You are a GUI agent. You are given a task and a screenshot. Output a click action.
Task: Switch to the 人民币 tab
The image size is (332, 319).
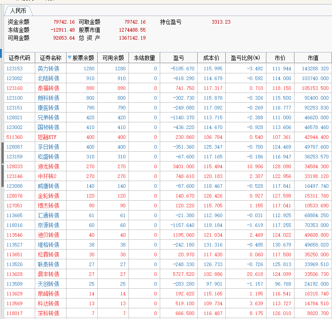coord(18,10)
